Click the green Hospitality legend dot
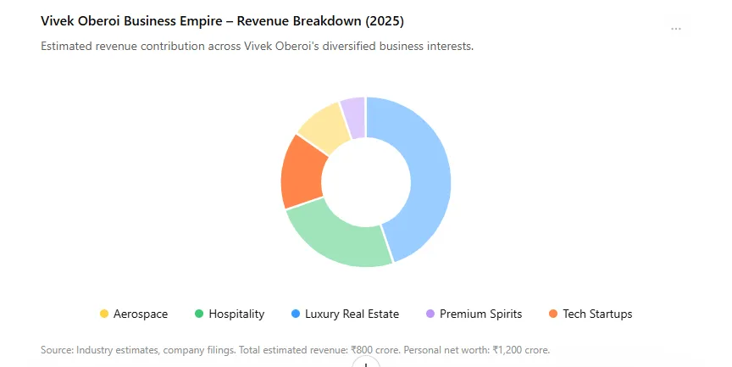This screenshot has height=367, width=732. click(199, 314)
